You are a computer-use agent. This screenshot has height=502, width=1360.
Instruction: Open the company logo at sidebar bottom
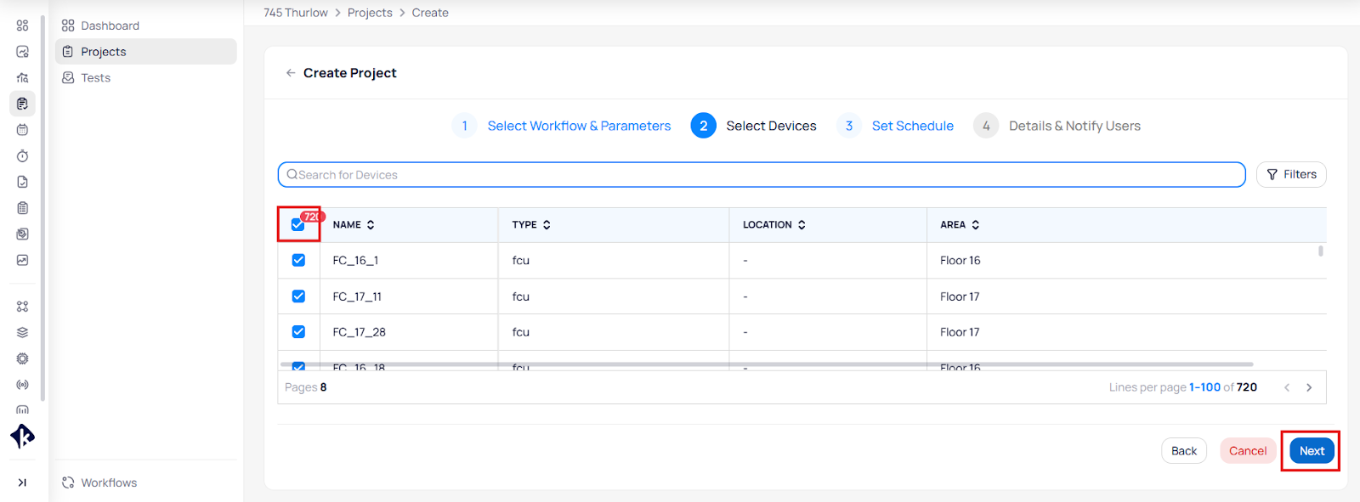22,437
